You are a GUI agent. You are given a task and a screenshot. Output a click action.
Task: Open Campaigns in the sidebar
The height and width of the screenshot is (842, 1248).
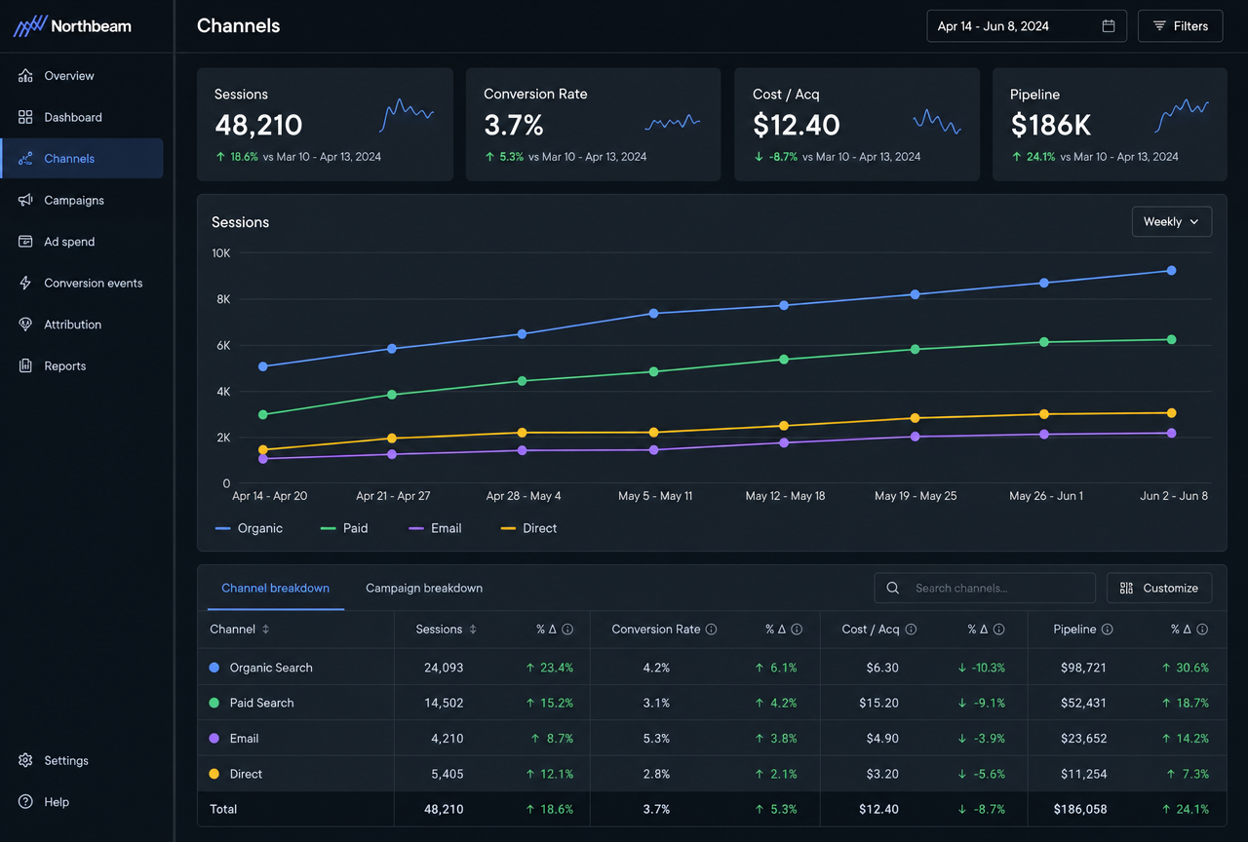[x=82, y=200]
